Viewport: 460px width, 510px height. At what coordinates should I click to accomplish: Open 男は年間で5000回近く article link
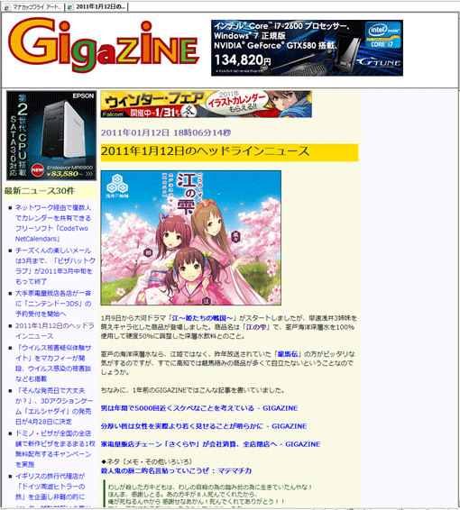tap(199, 408)
